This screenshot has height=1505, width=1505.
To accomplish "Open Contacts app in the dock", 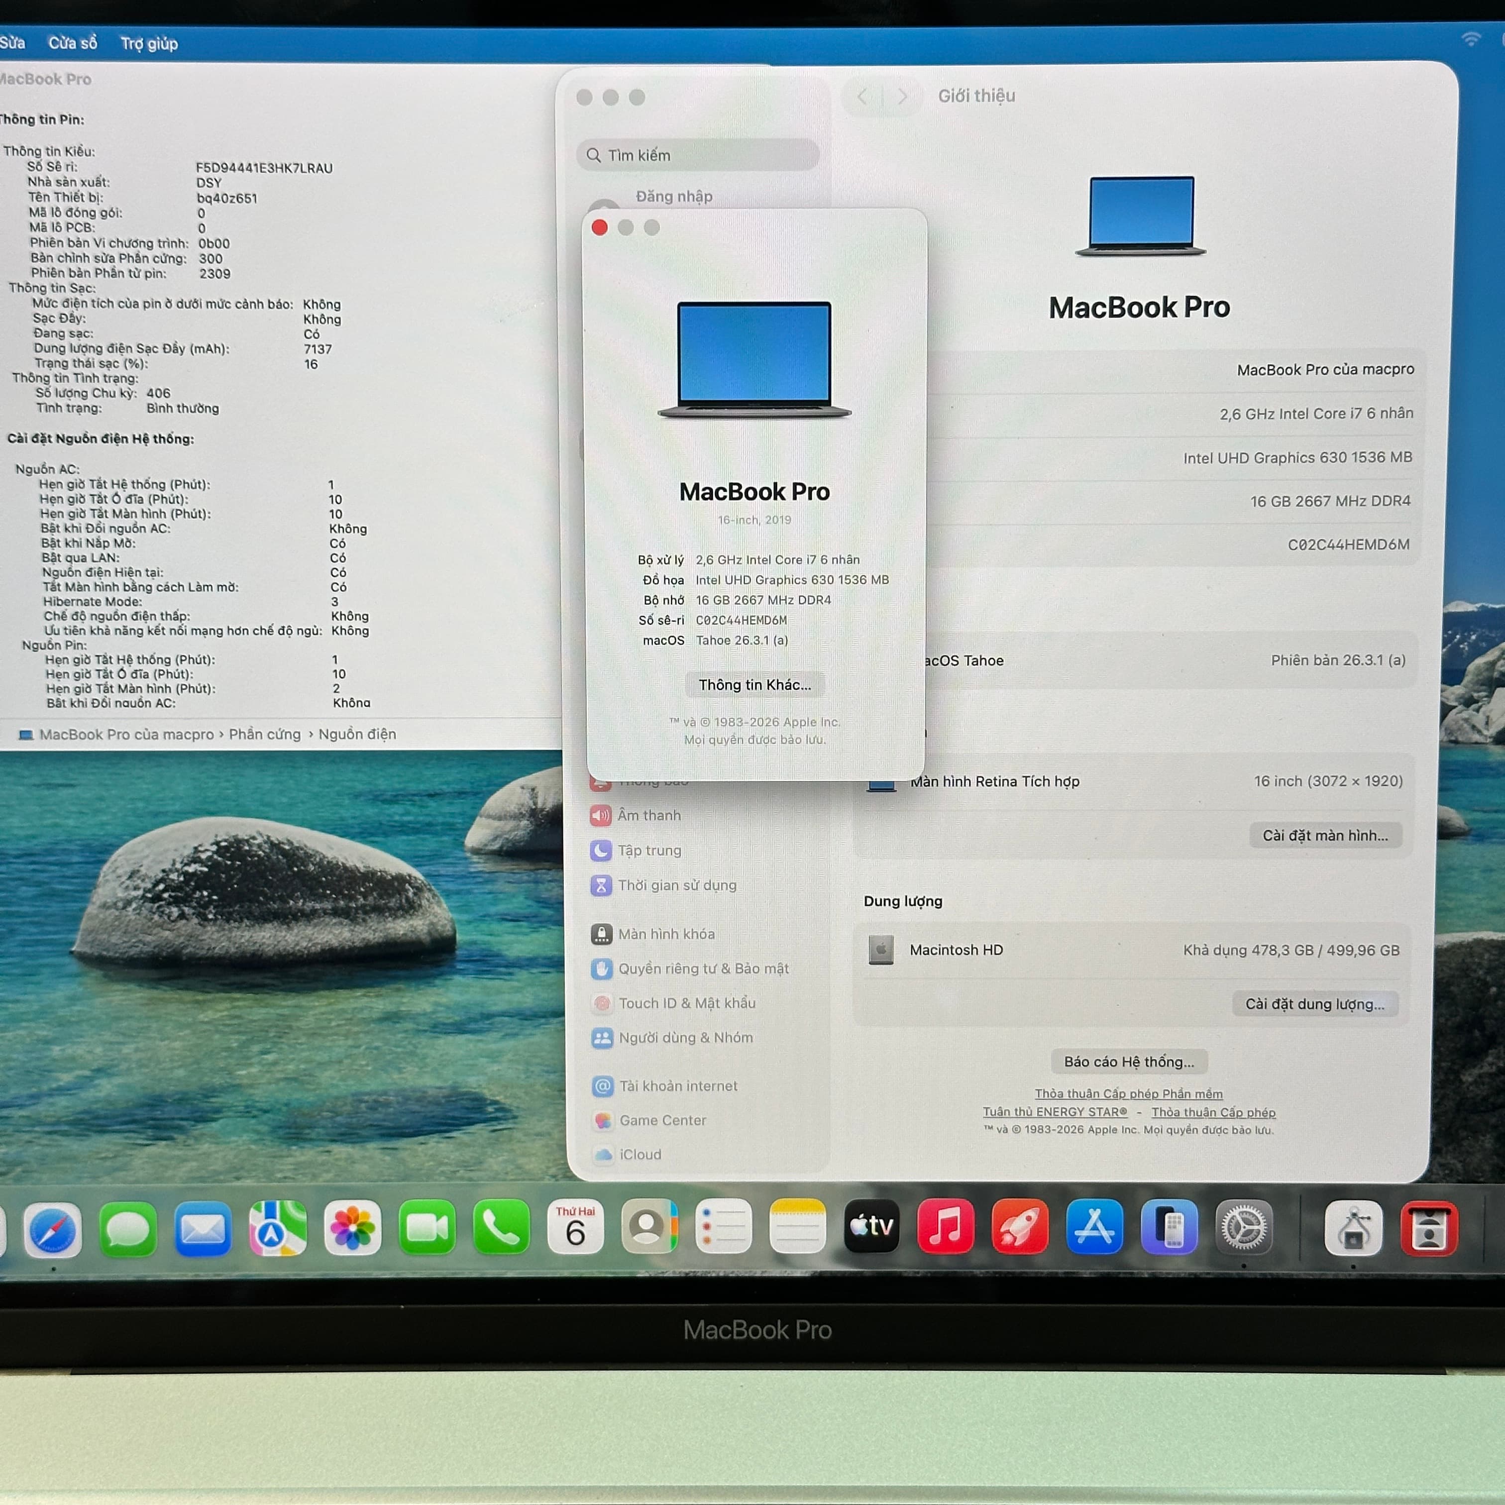I will 649,1227.
